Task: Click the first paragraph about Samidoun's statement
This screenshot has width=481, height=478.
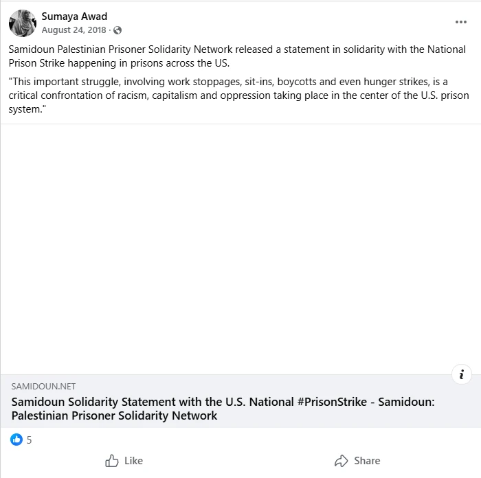Action: 206,56
